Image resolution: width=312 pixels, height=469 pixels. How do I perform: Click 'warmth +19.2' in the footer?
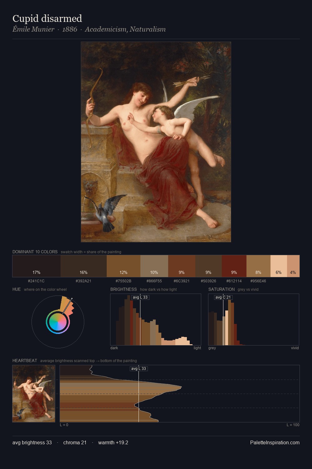click(x=113, y=442)
